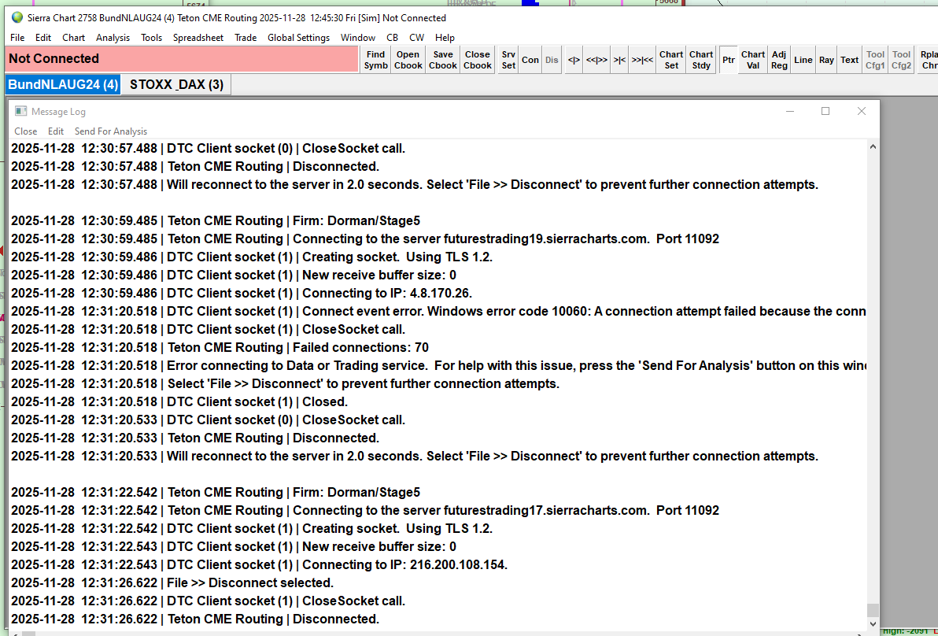Screen dimensions: 938x636
Task: Click the 'Windows error code 10060' log line
Action: click(x=438, y=311)
